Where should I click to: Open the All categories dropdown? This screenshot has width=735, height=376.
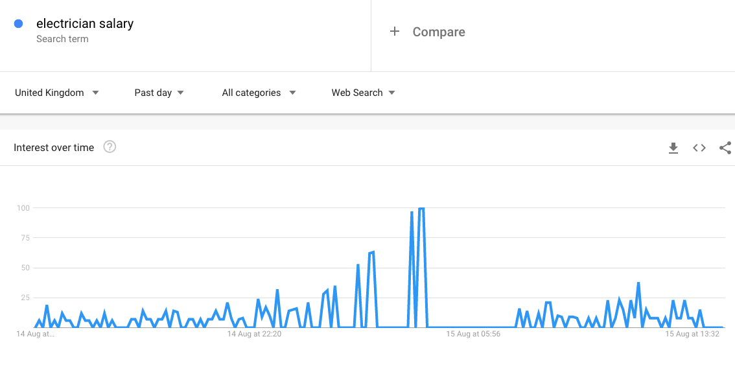pos(259,93)
